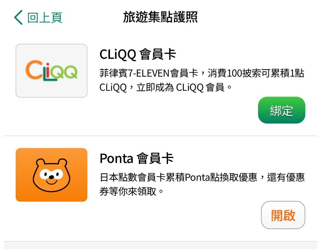Tap the Ponta raccoon mascot card
The width and height of the screenshot is (321, 249).
tap(52, 175)
